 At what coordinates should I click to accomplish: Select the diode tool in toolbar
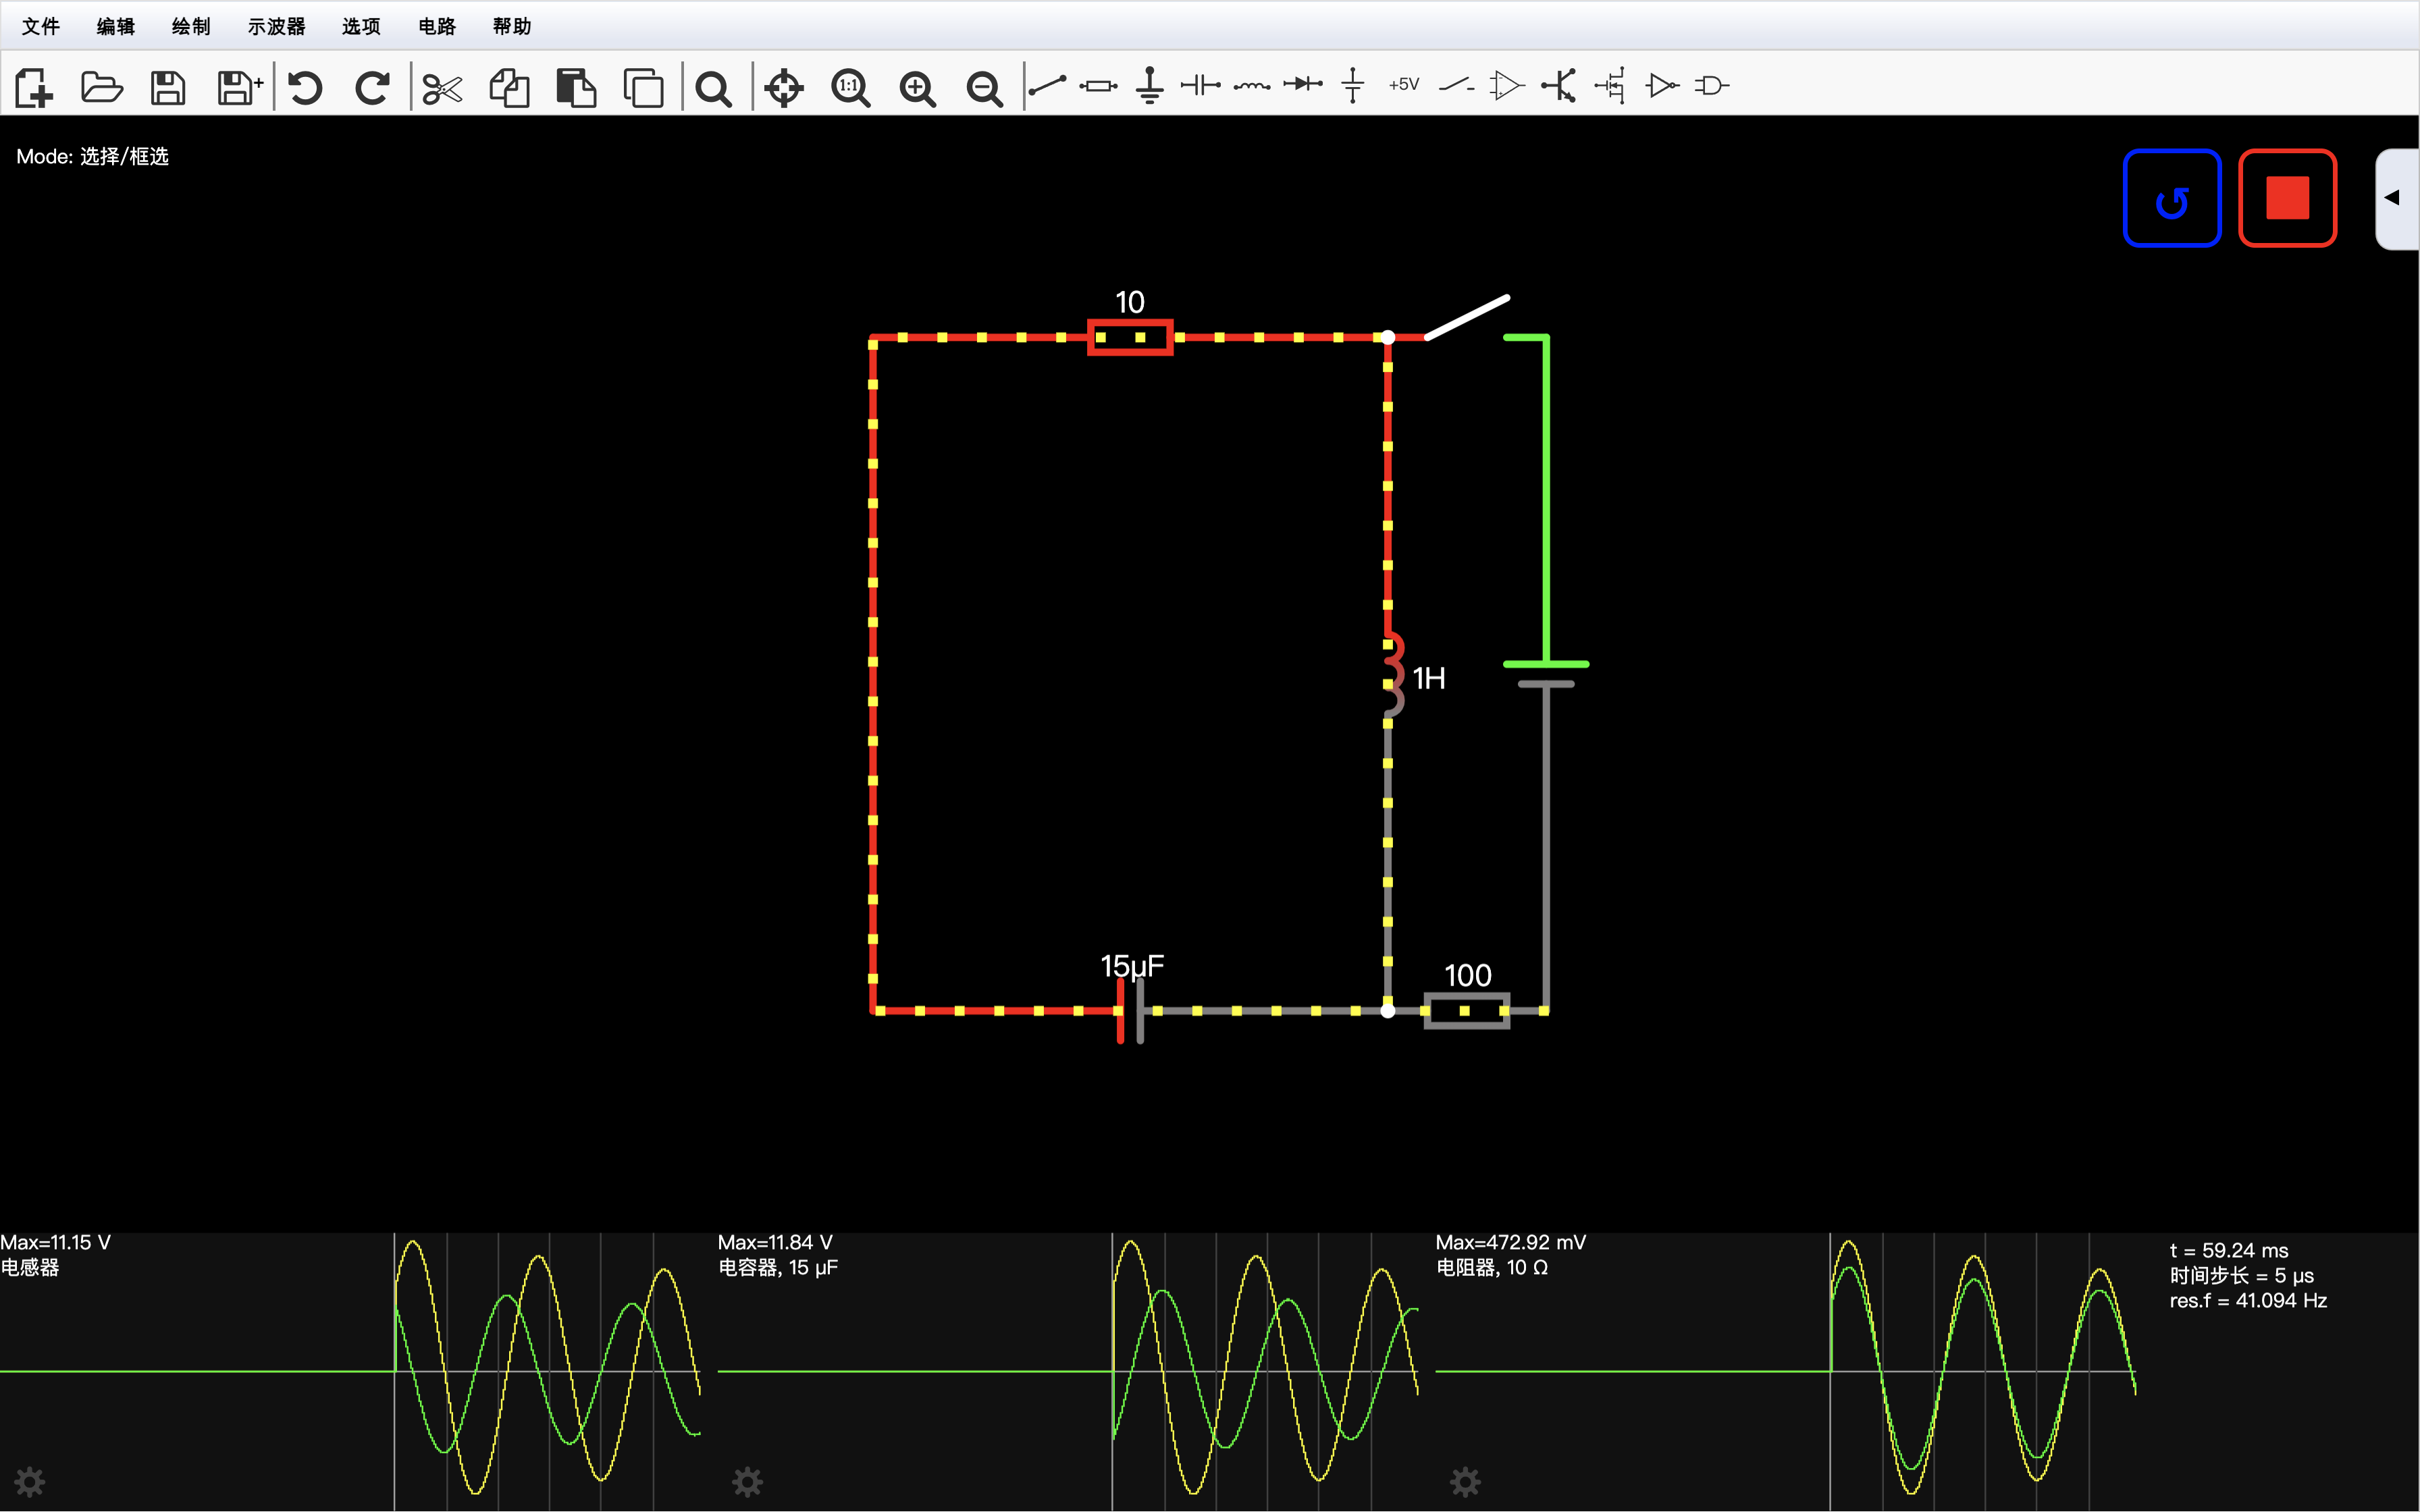click(x=1302, y=86)
